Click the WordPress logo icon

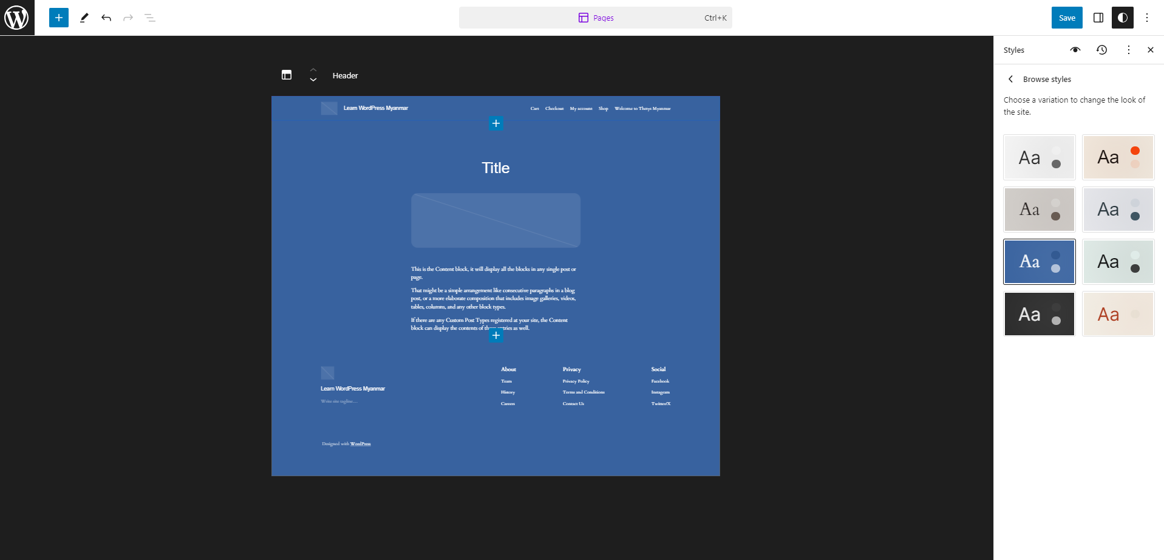pyautogui.click(x=17, y=18)
